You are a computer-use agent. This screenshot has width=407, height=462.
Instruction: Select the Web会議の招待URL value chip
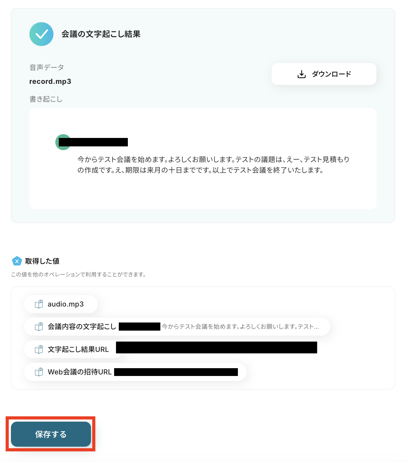(135, 372)
